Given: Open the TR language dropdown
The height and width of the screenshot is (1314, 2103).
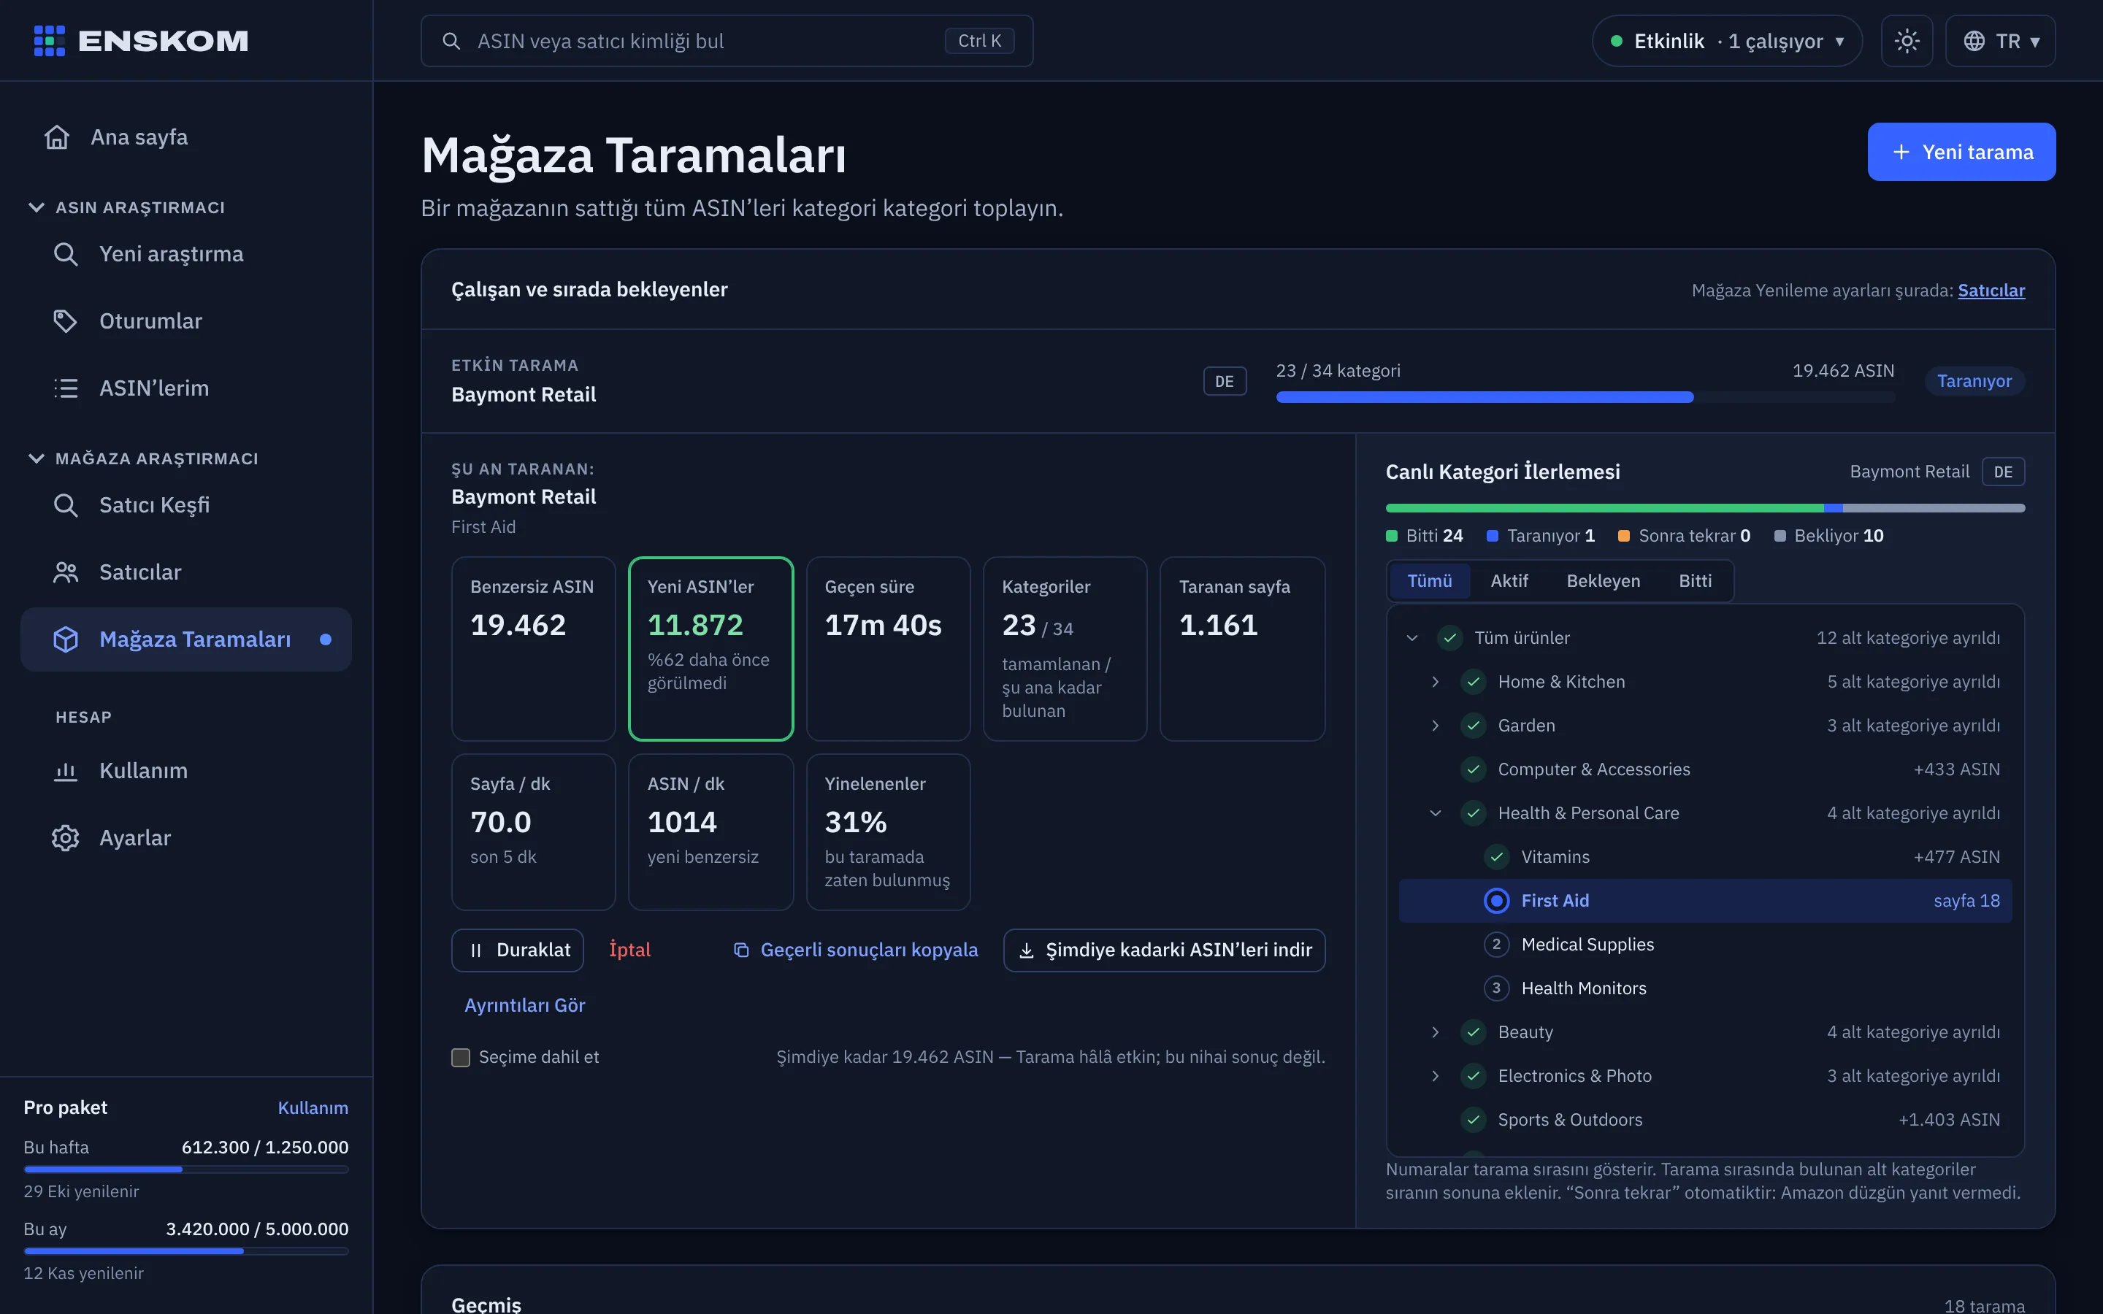Looking at the screenshot, I should (2001, 41).
